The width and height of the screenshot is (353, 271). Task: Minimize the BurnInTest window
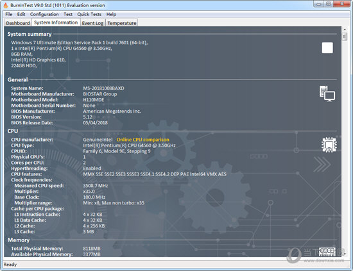pos(319,4)
